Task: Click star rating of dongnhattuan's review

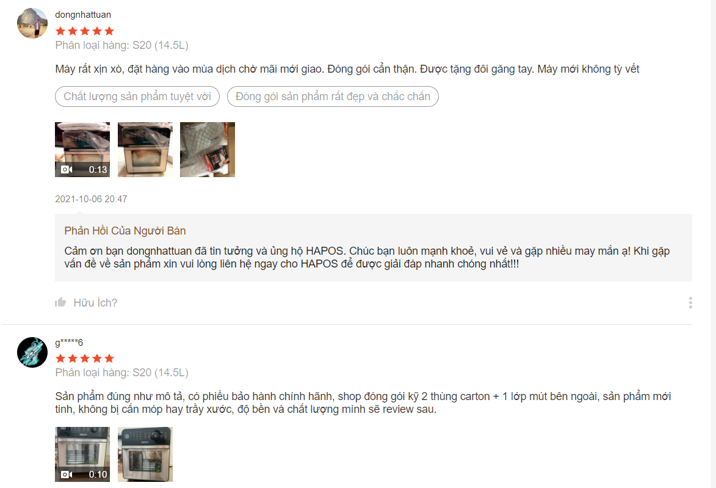Action: coord(84,31)
